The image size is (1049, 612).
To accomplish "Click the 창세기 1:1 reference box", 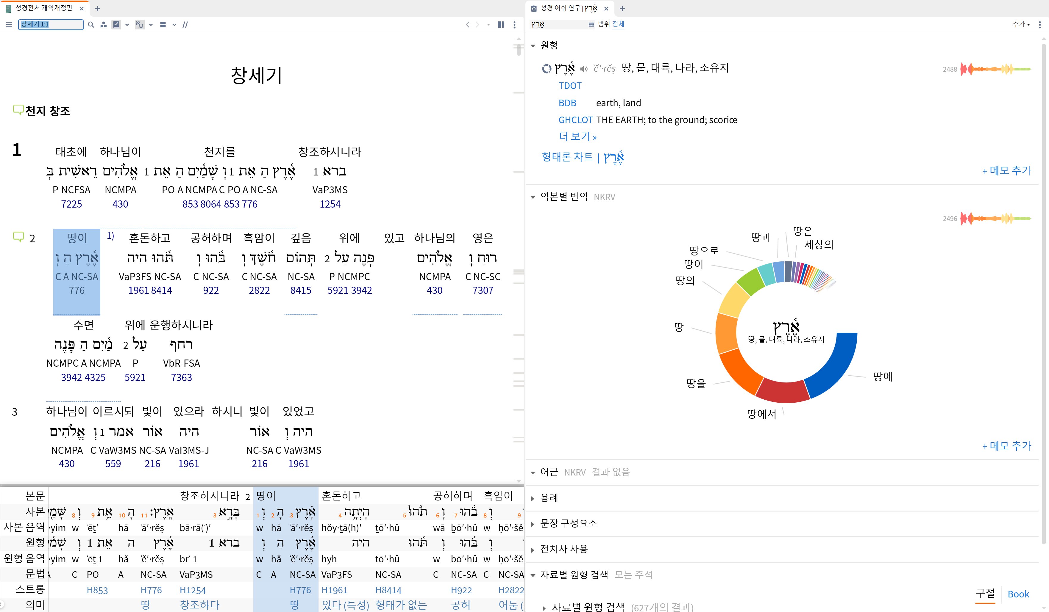I will tap(51, 24).
